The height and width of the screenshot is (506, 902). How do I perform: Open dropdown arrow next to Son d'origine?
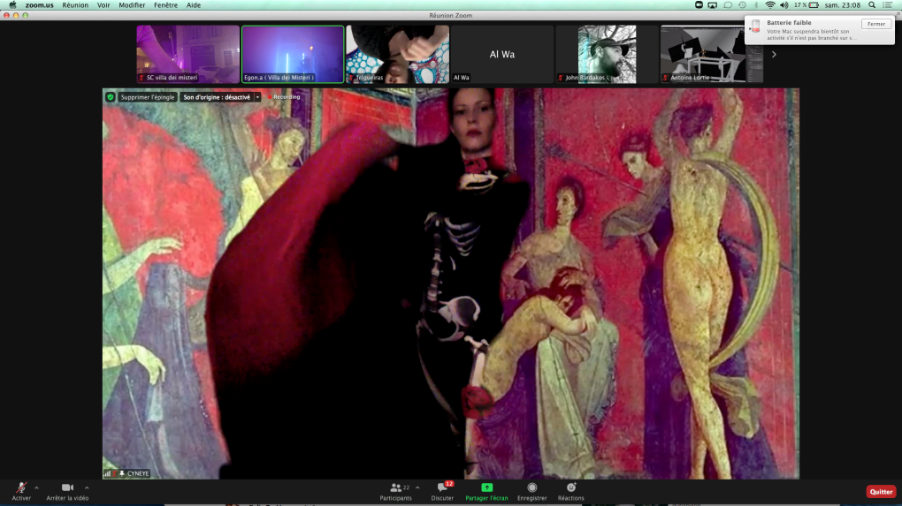tap(257, 97)
